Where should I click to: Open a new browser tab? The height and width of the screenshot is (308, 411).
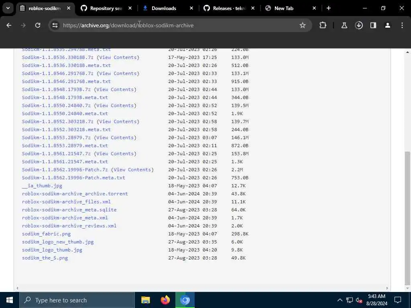coord(329,8)
